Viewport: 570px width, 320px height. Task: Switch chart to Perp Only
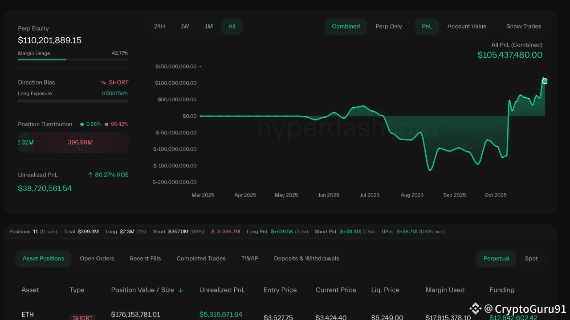389,26
